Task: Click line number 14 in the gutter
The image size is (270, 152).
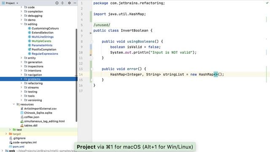Action: [81, 74]
